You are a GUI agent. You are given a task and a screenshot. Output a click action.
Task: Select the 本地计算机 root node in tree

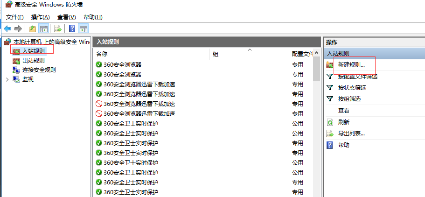[52, 42]
